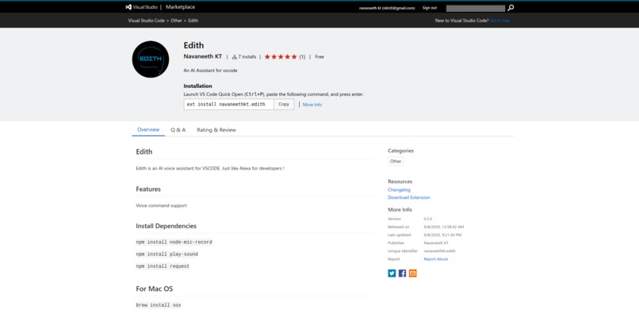This screenshot has width=639, height=317.
Task: Share the extension on Facebook
Action: point(402,273)
